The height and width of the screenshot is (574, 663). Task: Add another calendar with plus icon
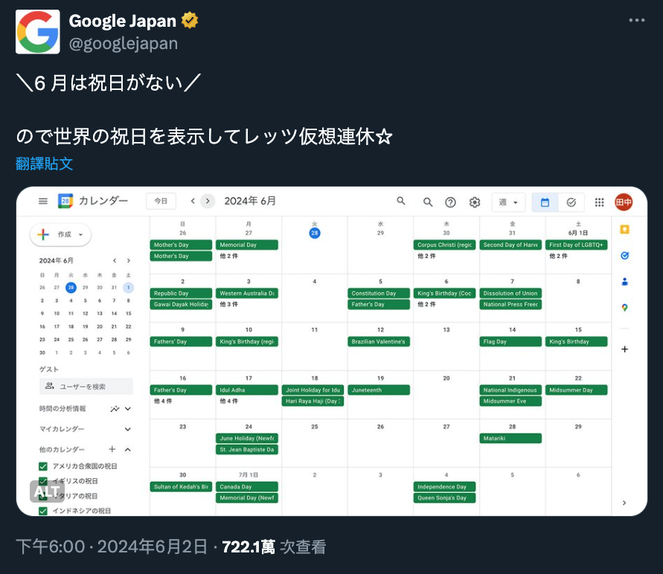112,449
